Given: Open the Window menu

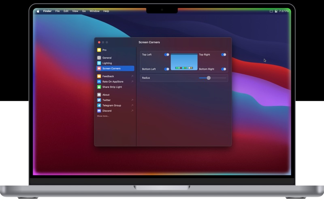Looking at the screenshot, I should pos(94,11).
